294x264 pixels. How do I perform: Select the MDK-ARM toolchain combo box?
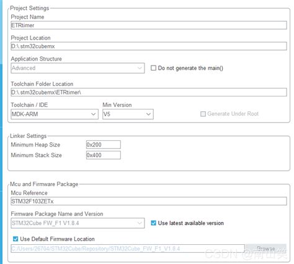pos(55,114)
